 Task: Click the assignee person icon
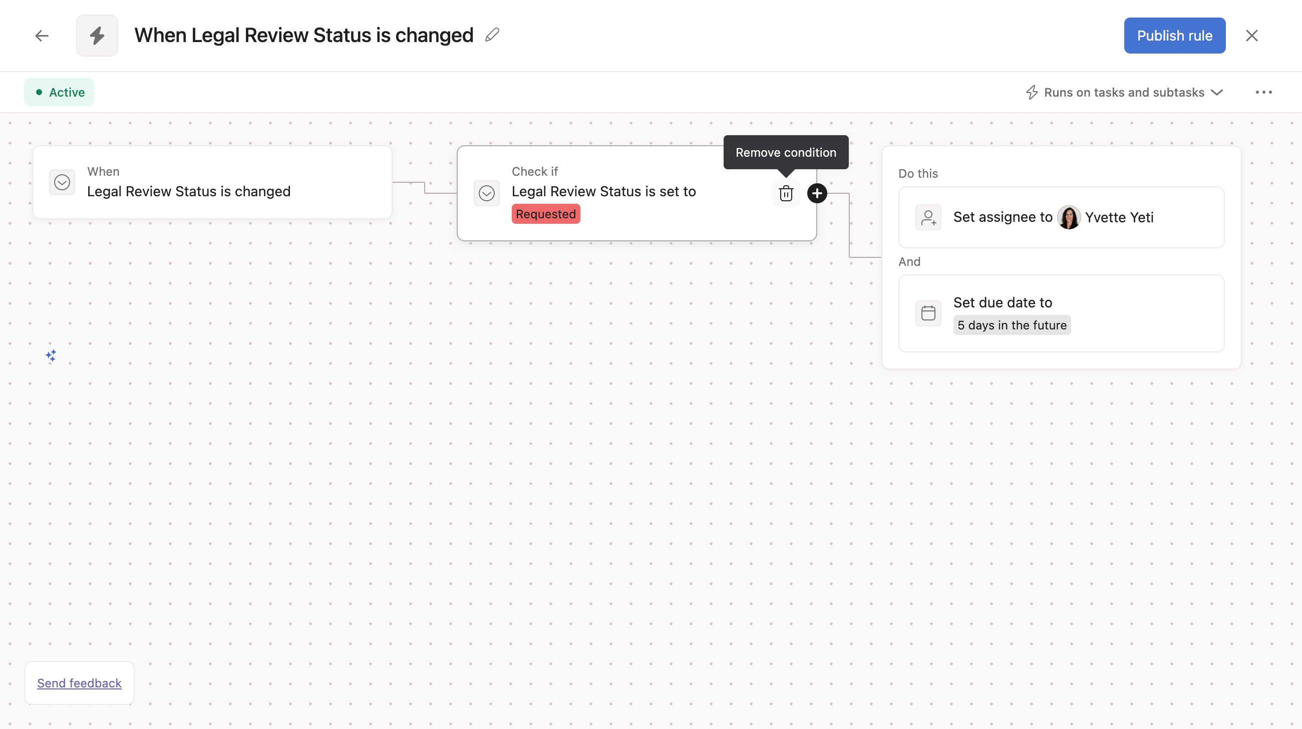tap(928, 217)
